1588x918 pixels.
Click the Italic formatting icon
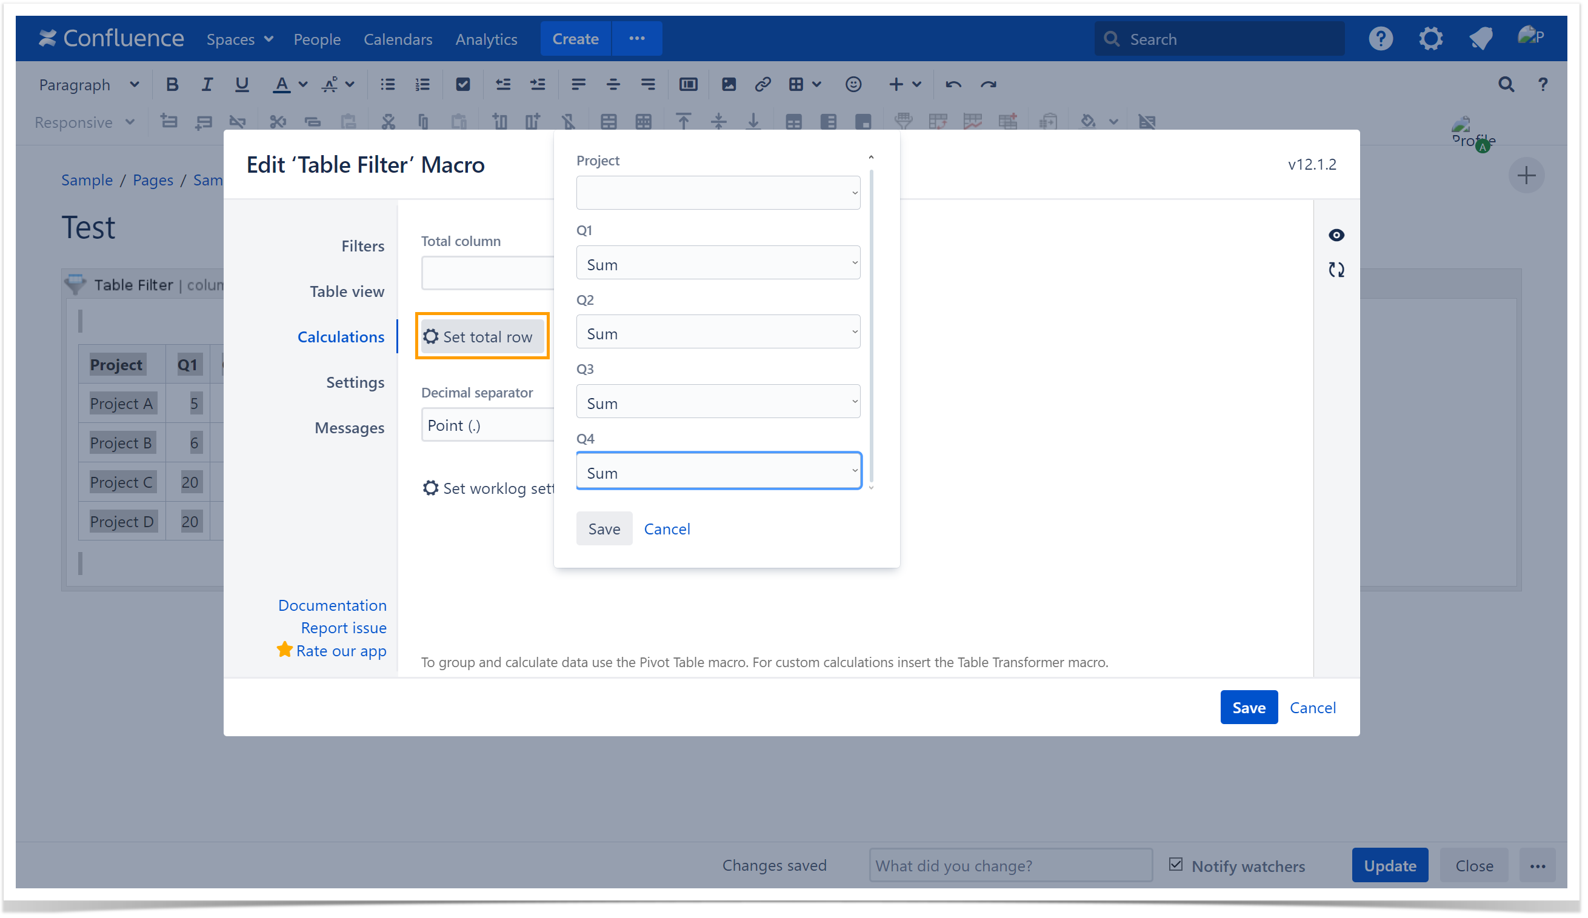207,84
